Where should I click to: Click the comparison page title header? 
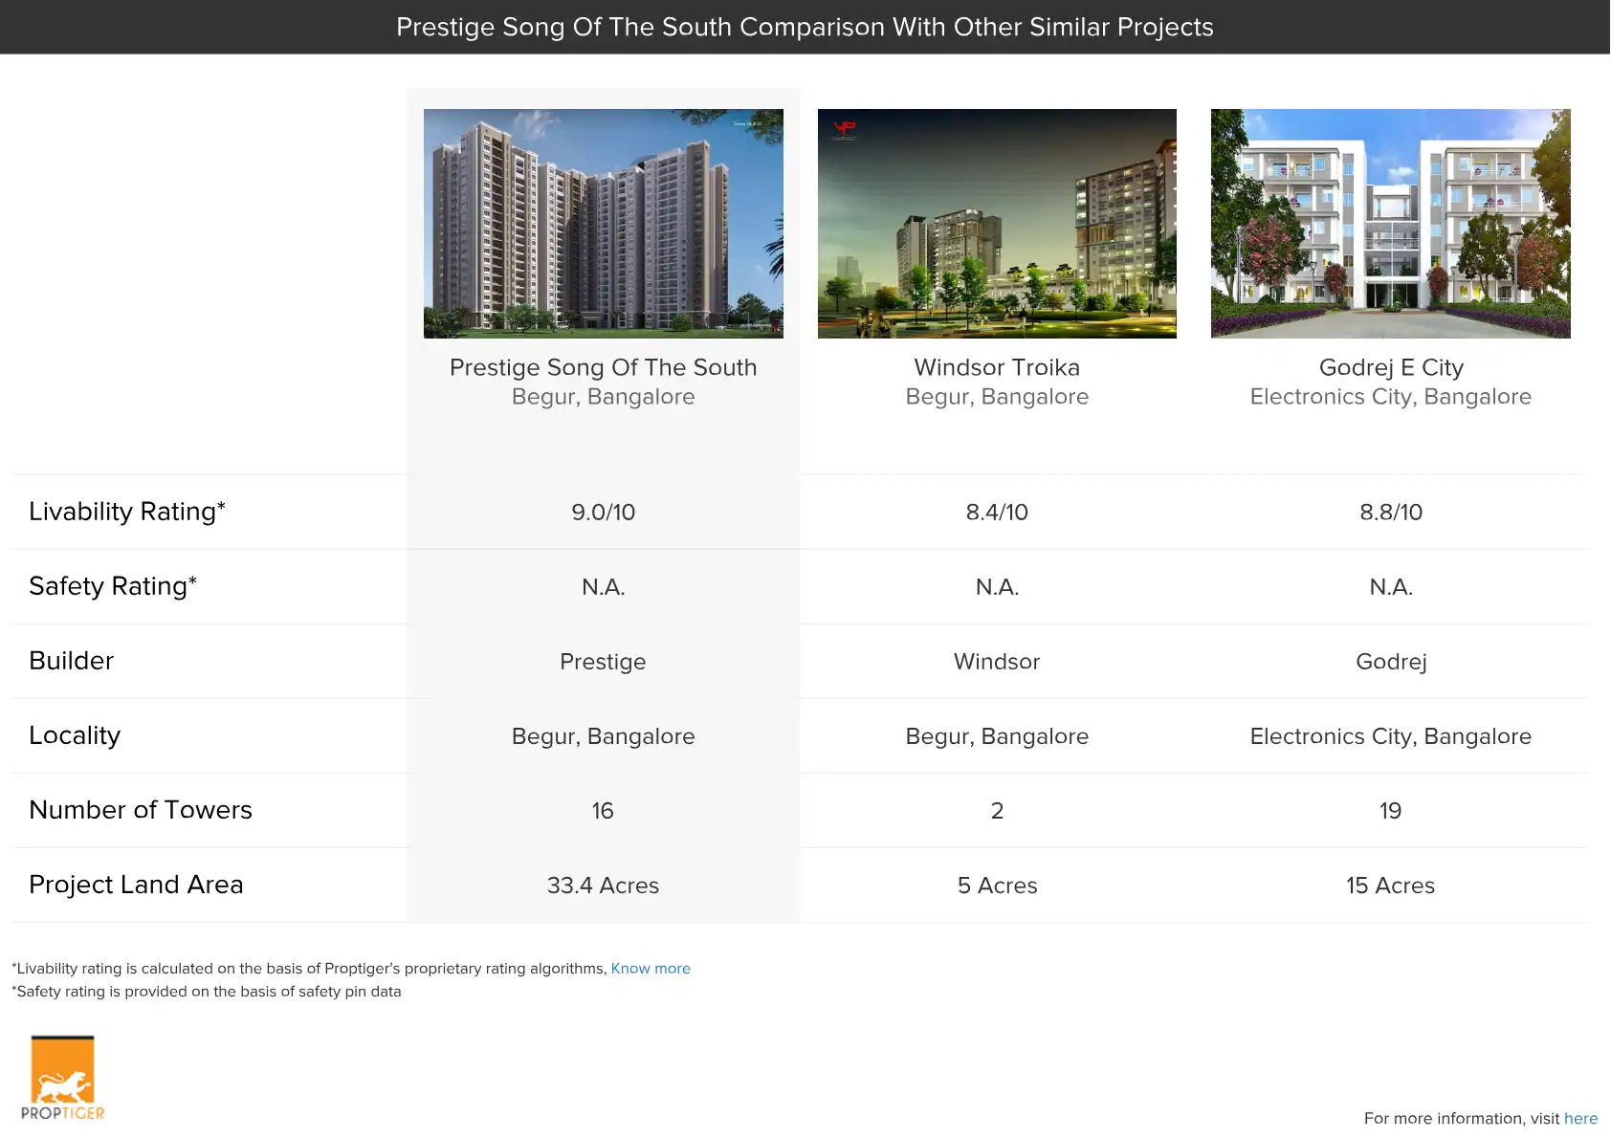[x=805, y=27]
